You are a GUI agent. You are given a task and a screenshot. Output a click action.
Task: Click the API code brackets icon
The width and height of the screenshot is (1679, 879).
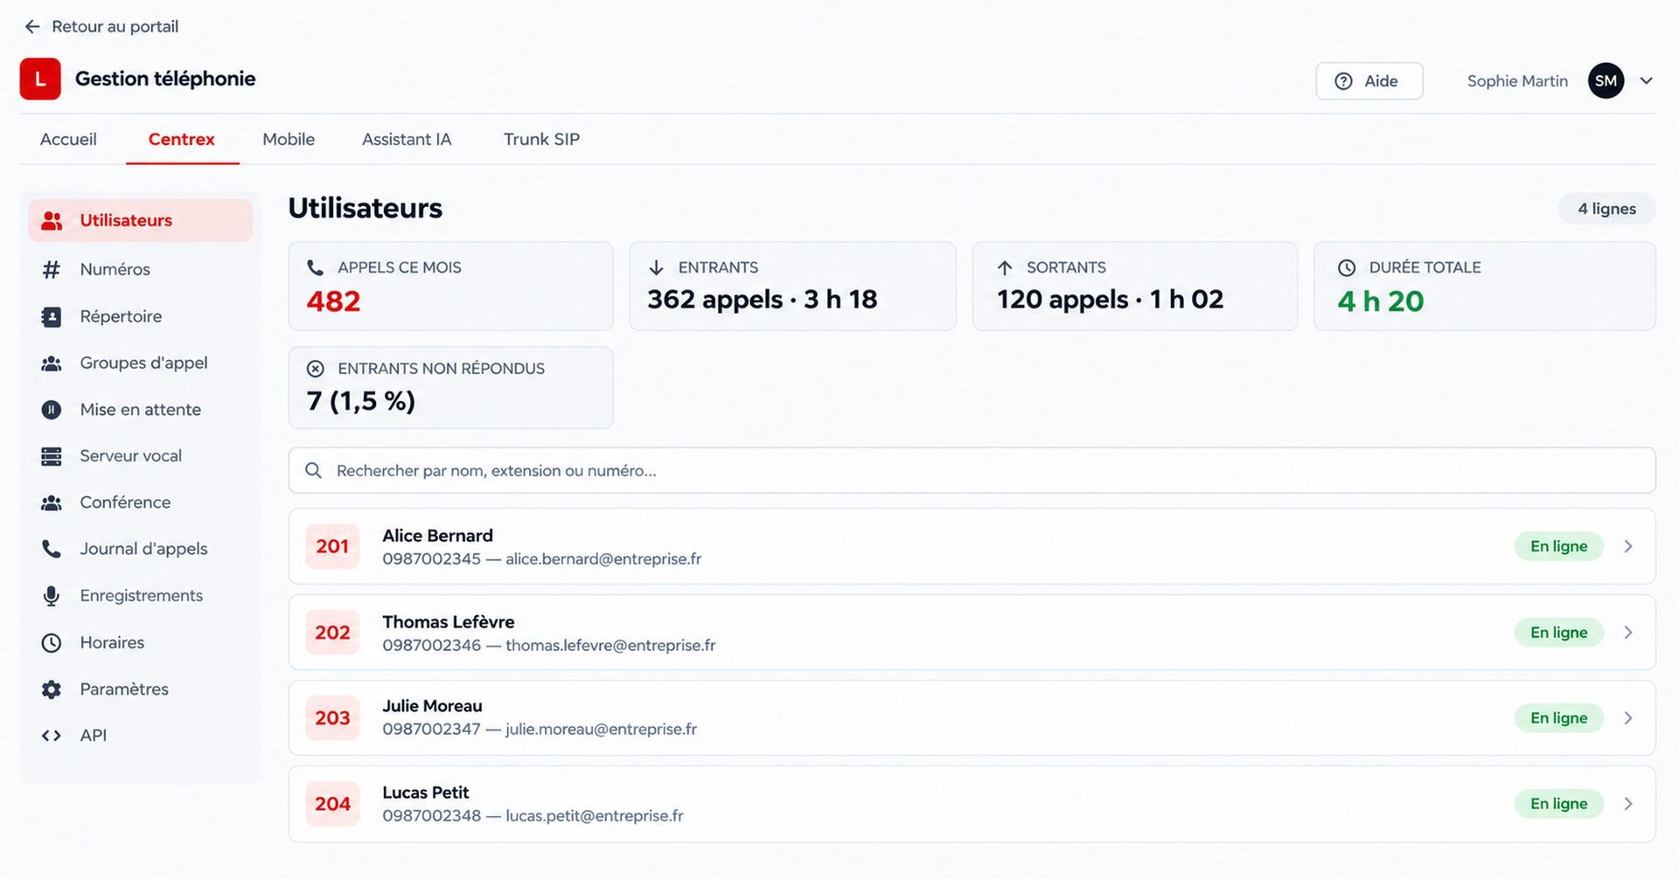pos(52,736)
